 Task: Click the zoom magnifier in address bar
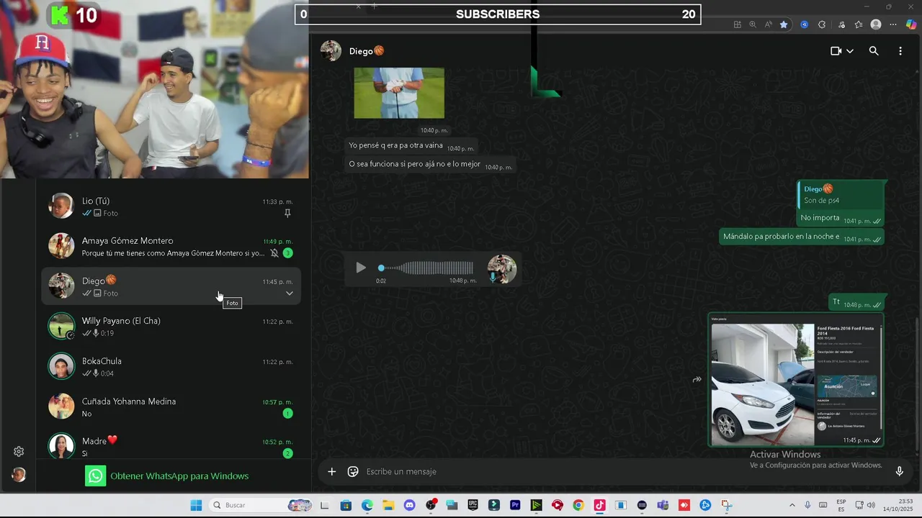tap(753, 24)
